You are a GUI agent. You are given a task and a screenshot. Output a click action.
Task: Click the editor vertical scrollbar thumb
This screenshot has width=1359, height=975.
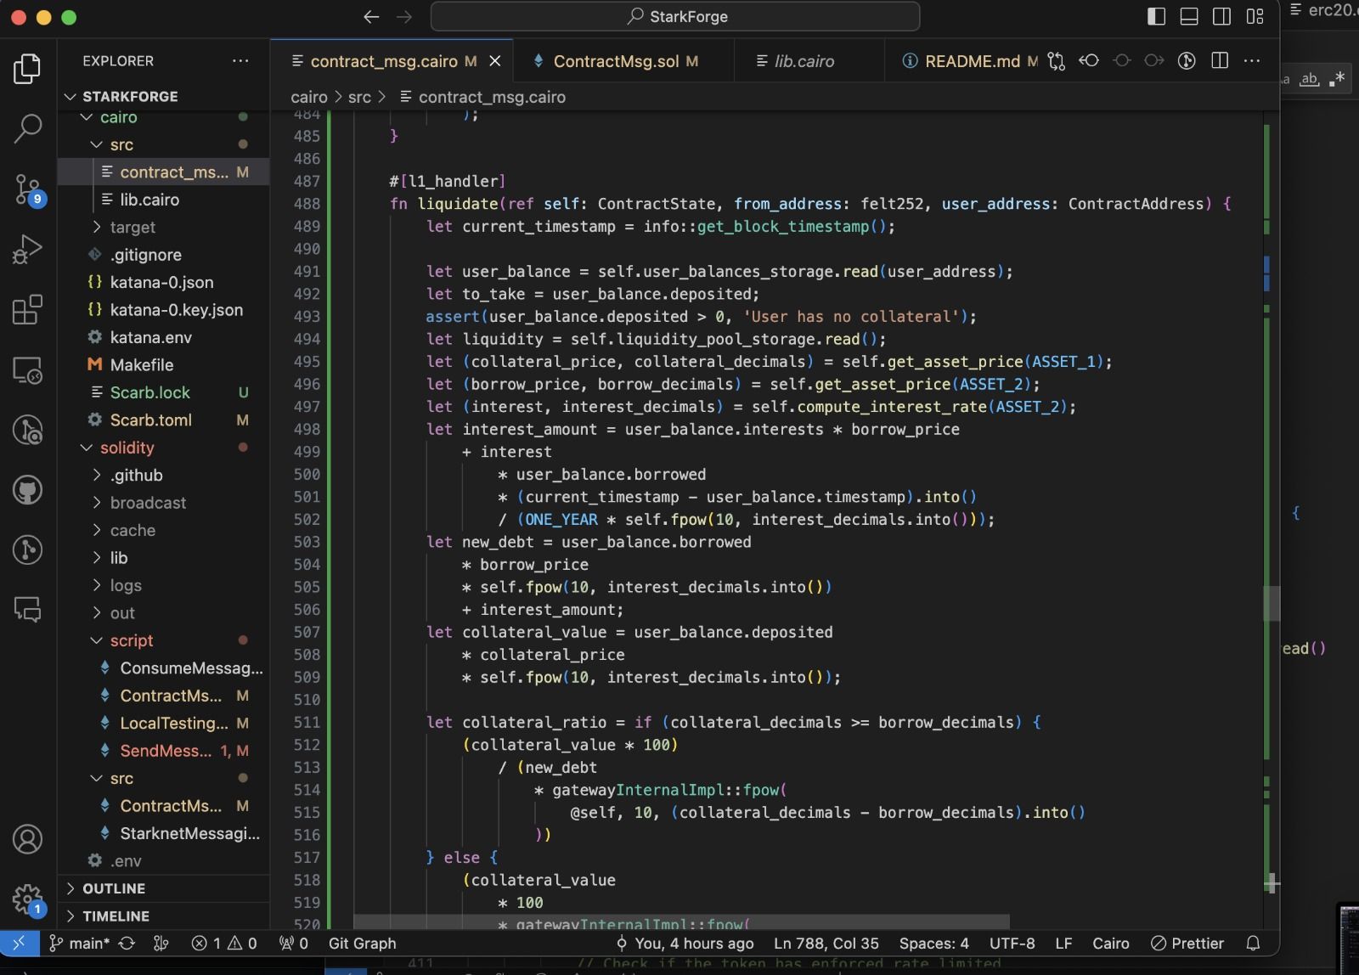(x=1271, y=603)
